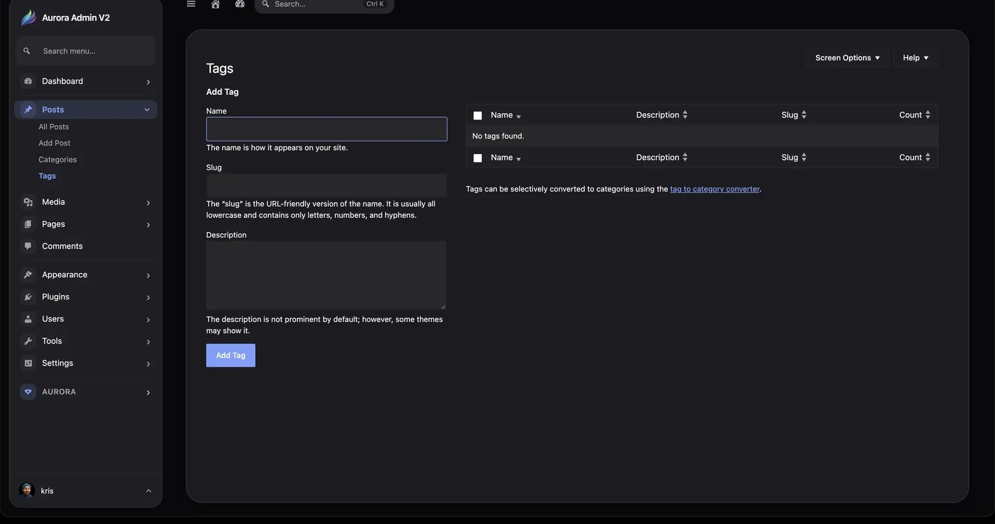
Task: Click the Tools wrench icon
Action: point(28,341)
